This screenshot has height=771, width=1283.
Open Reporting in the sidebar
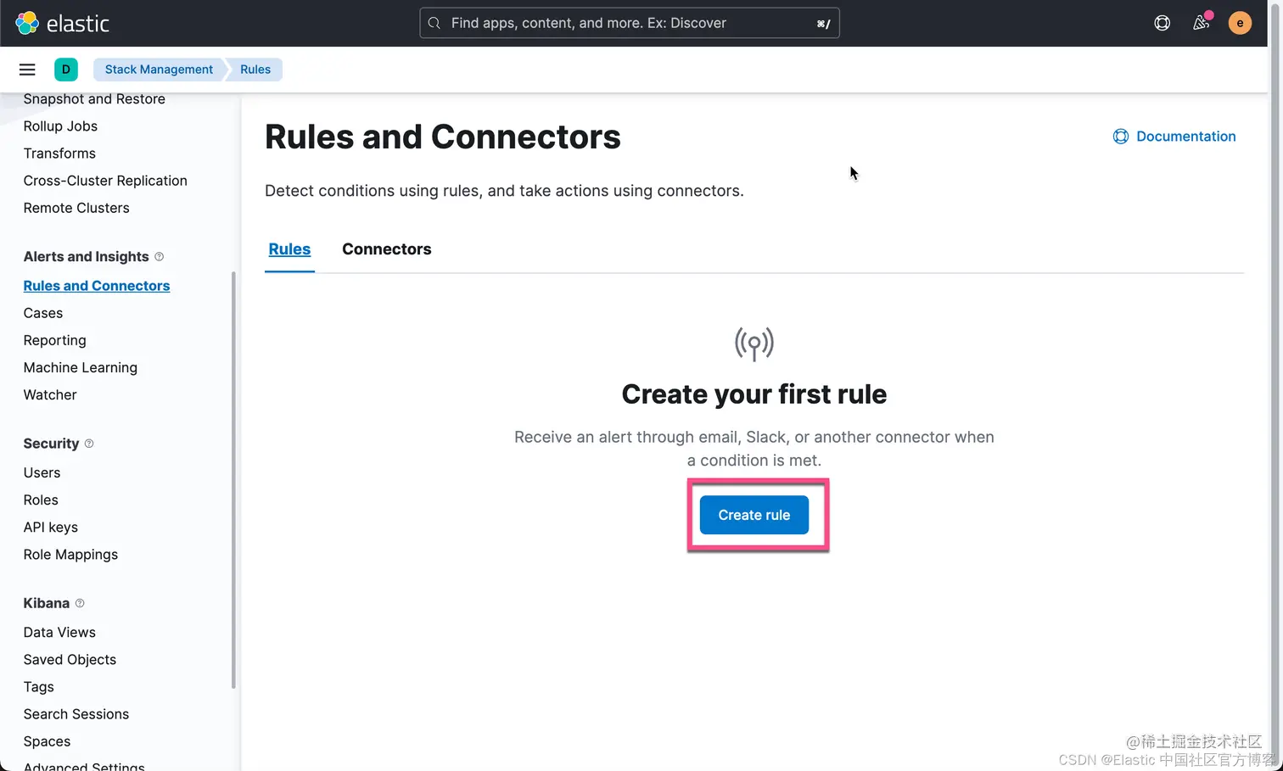(55, 340)
